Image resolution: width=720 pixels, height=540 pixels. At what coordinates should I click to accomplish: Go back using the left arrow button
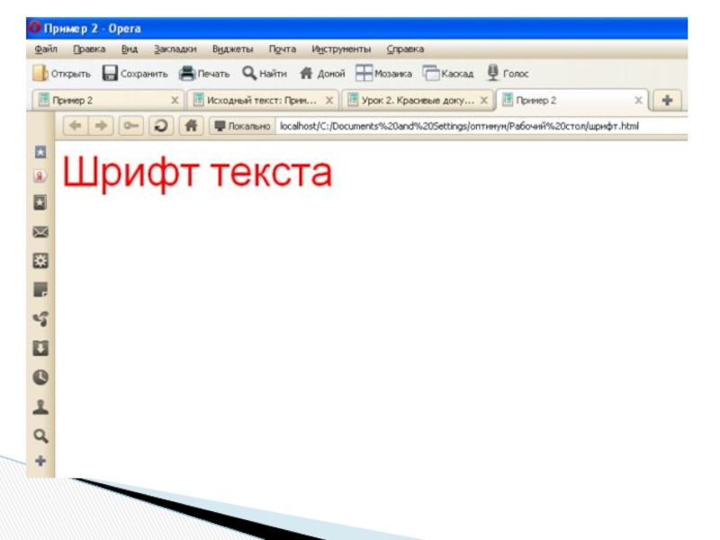[x=75, y=127]
